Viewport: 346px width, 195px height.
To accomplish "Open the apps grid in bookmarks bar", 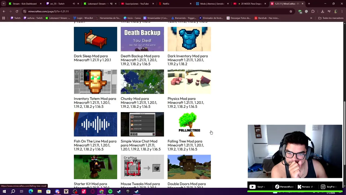I will [x=4, y=18].
